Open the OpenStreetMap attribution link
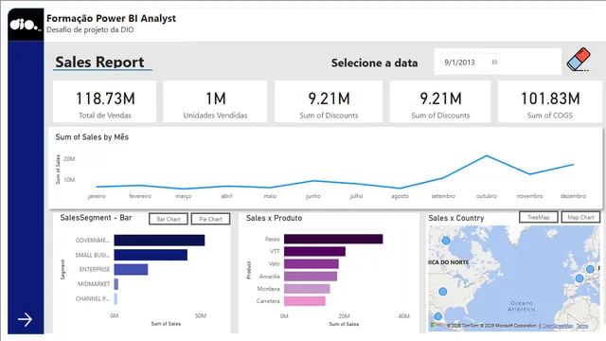 click(556, 326)
